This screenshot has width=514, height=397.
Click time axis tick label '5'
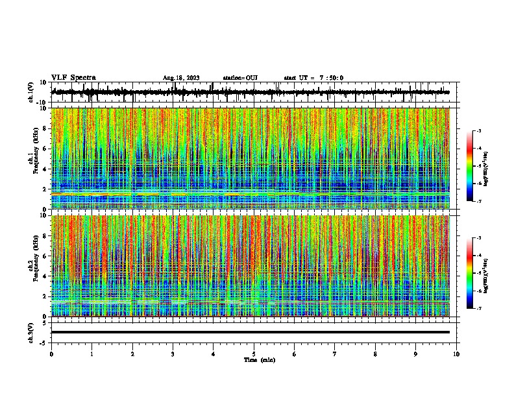click(254, 354)
